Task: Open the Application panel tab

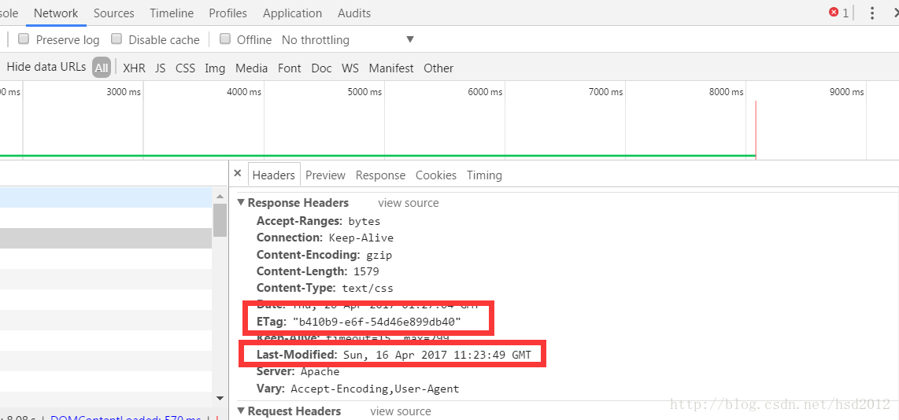Action: point(292,13)
